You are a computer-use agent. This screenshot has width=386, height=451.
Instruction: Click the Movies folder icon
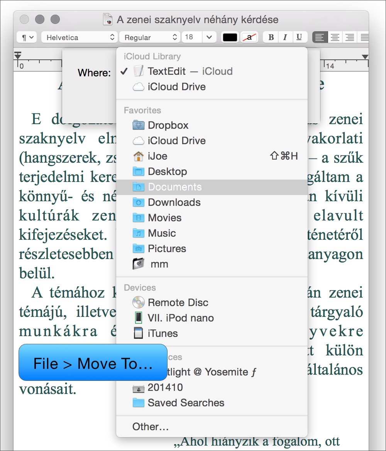tap(138, 218)
